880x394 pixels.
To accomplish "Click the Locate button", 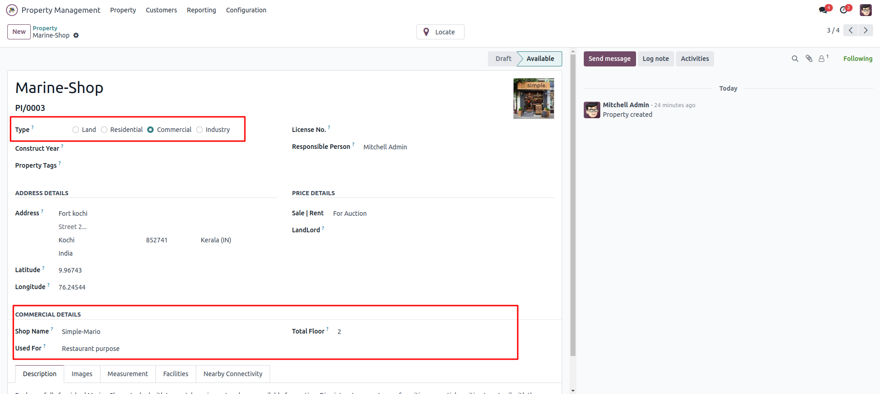I will (440, 32).
